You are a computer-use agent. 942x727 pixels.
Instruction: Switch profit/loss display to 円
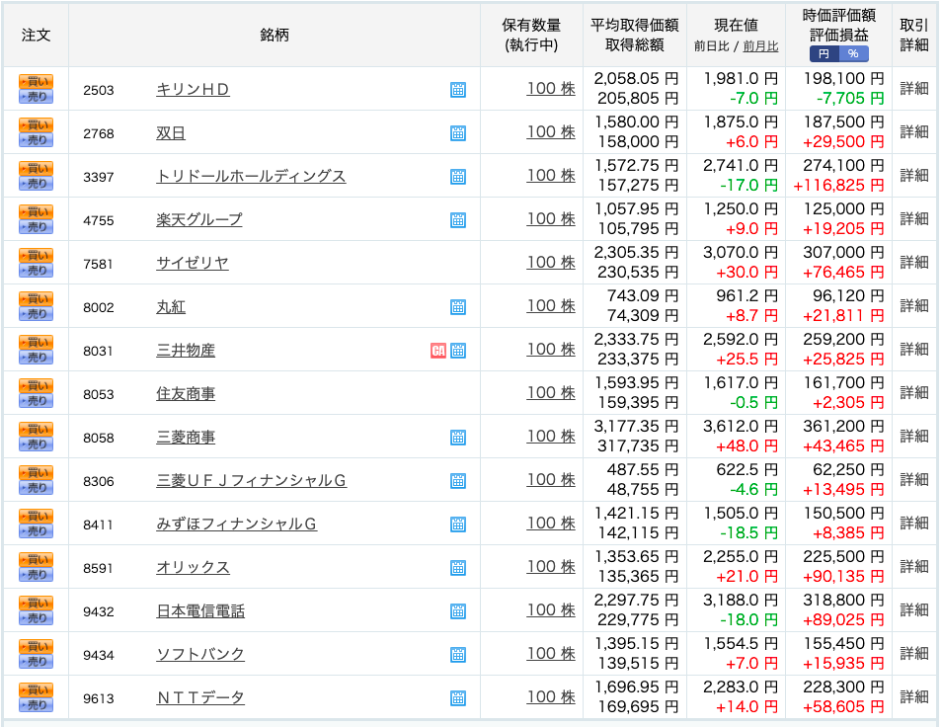(824, 54)
